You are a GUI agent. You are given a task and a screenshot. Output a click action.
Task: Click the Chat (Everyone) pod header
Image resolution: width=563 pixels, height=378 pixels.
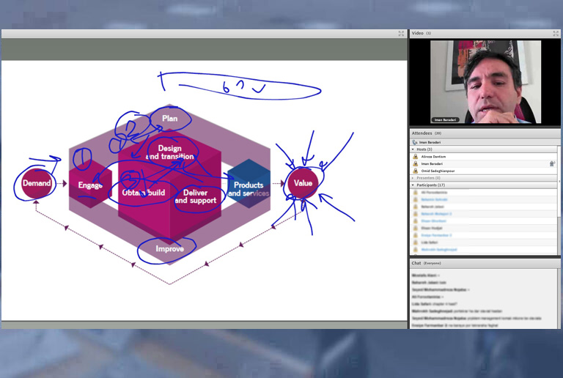click(426, 263)
